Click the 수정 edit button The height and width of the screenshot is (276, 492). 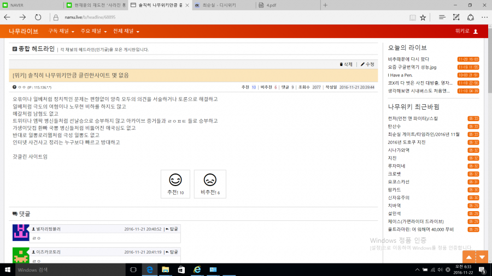[367, 64]
